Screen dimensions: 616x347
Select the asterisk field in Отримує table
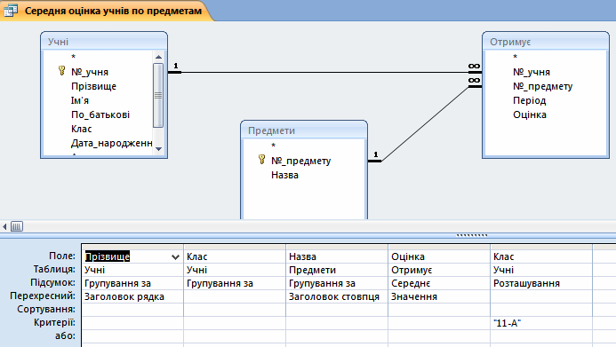515,58
